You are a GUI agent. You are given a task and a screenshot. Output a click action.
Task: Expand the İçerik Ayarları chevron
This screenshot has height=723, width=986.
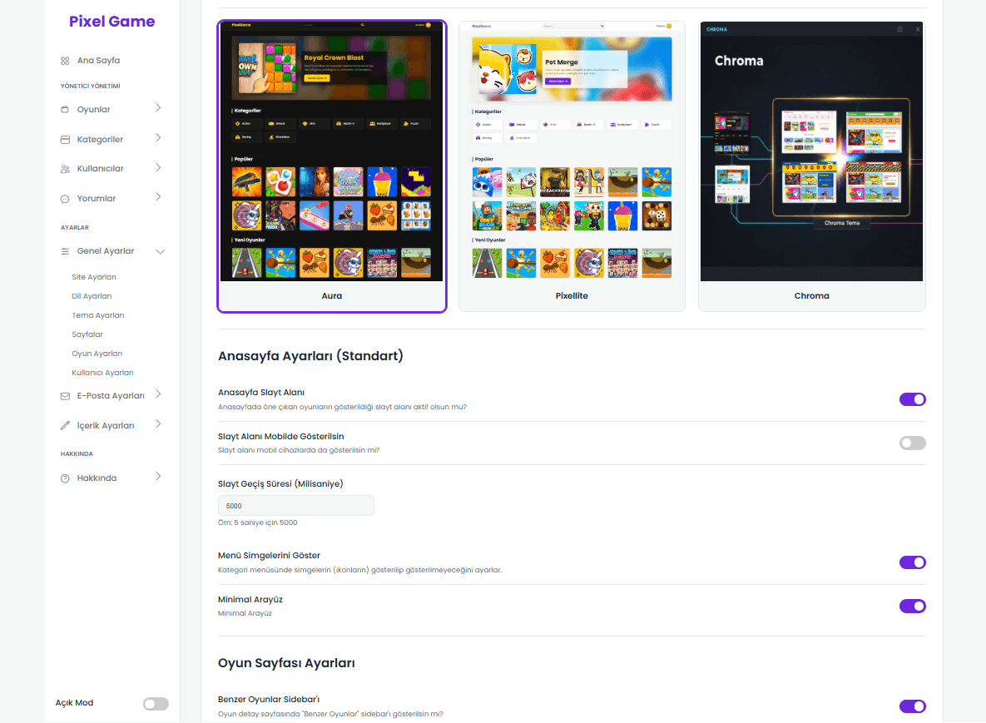158,423
